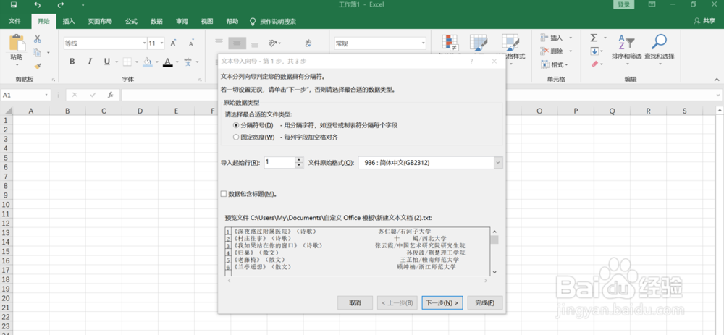The width and height of the screenshot is (724, 335).
Task: Toggle bold formatting
Action: (x=72, y=62)
